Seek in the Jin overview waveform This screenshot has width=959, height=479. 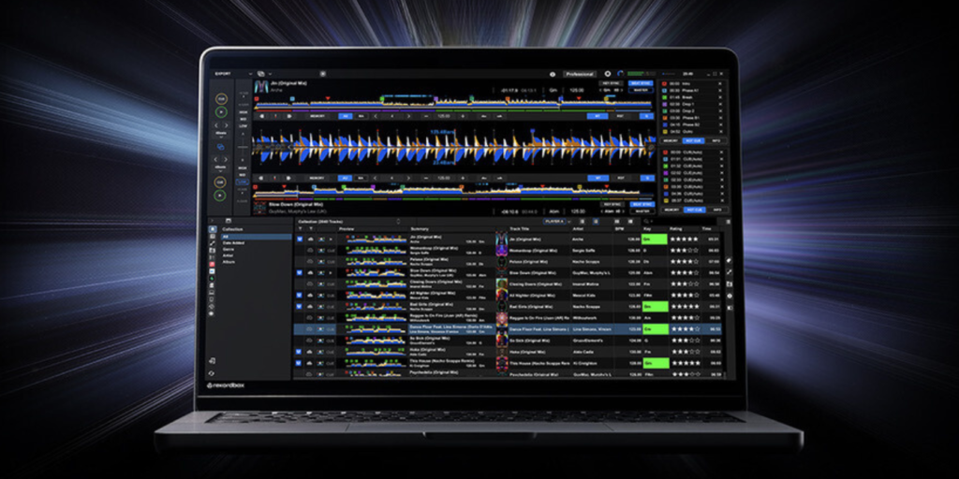[x=452, y=102]
